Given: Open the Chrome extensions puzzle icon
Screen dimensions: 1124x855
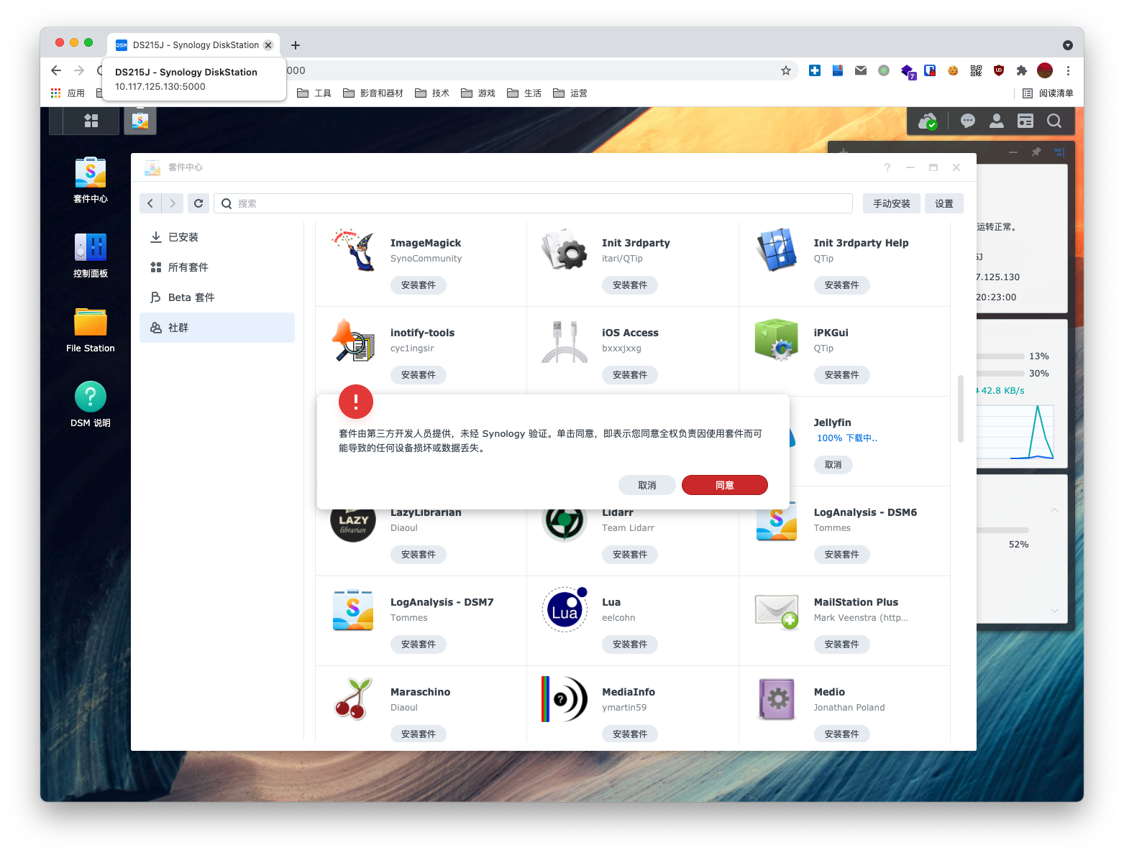Looking at the screenshot, I should pyautogui.click(x=1022, y=70).
